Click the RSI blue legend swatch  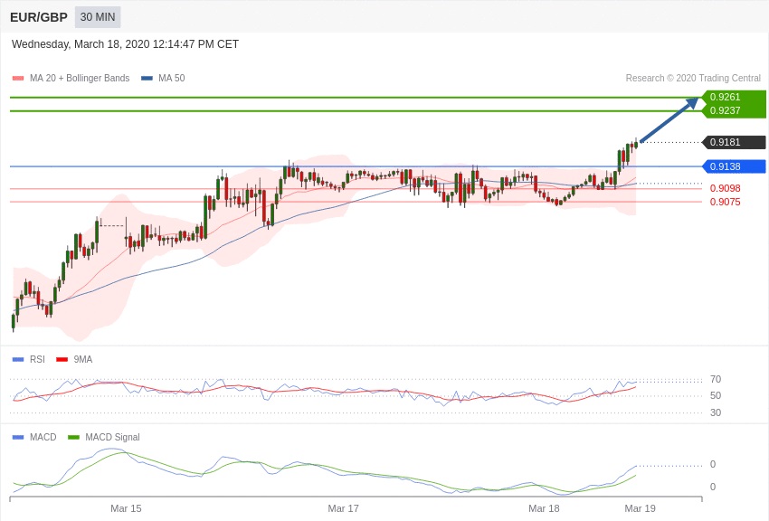(x=18, y=360)
